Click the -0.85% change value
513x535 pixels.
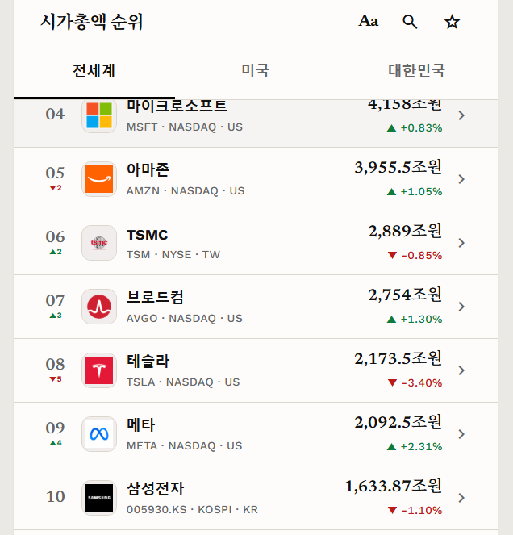422,255
